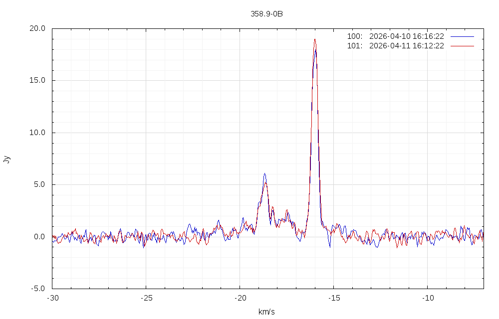Image resolution: width=499 pixels, height=319 pixels.
Task: Click the -20 x-axis tick label
Action: point(240,297)
